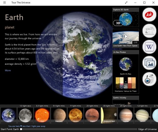Select the Asteroid Belt thumbnail
The width and height of the screenshot is (158, 132).
109,115
